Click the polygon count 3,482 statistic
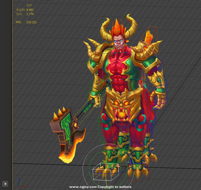This screenshot has width=201, height=190. coord(30,10)
